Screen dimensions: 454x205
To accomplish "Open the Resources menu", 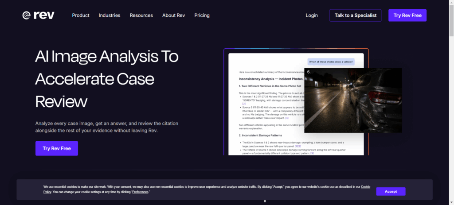I will 141,15.
